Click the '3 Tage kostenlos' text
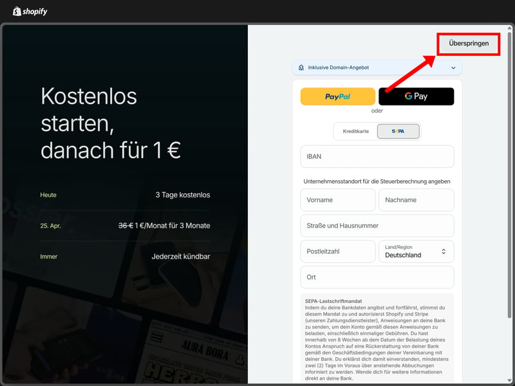This screenshot has height=386, width=515. 183,195
